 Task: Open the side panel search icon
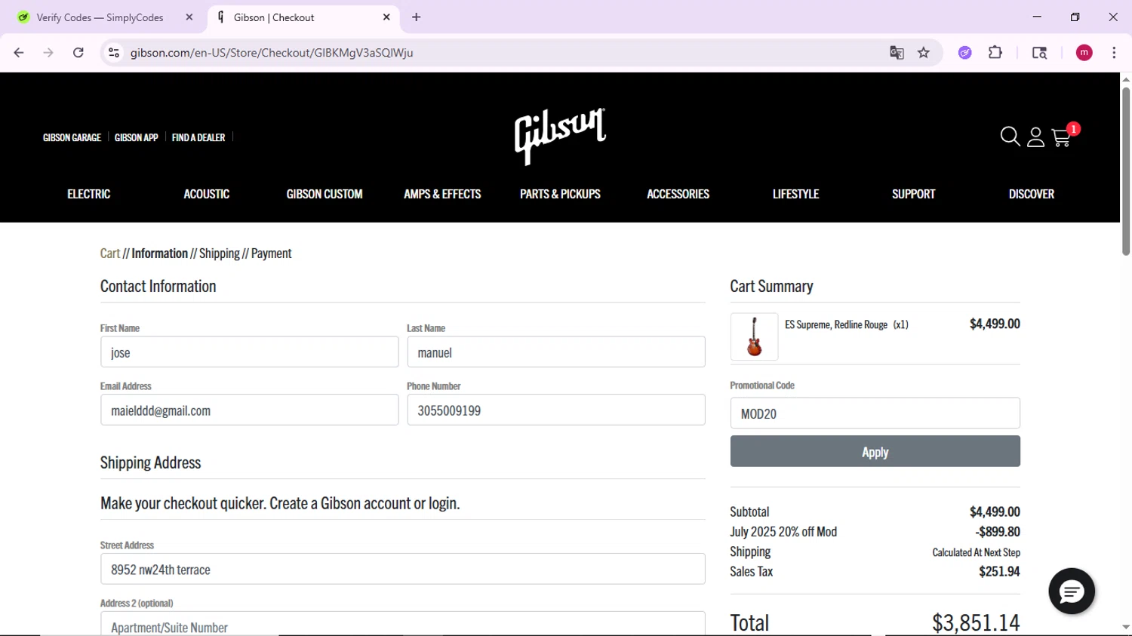[x=1039, y=53]
